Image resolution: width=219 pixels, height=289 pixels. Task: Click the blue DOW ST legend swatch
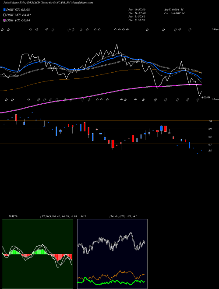(4, 10)
